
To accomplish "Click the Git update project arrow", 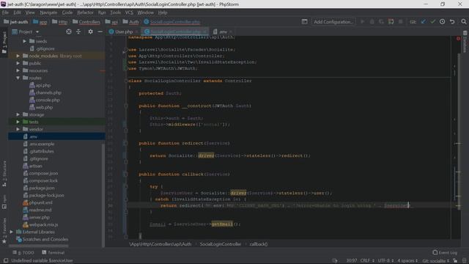I will 423,22.
